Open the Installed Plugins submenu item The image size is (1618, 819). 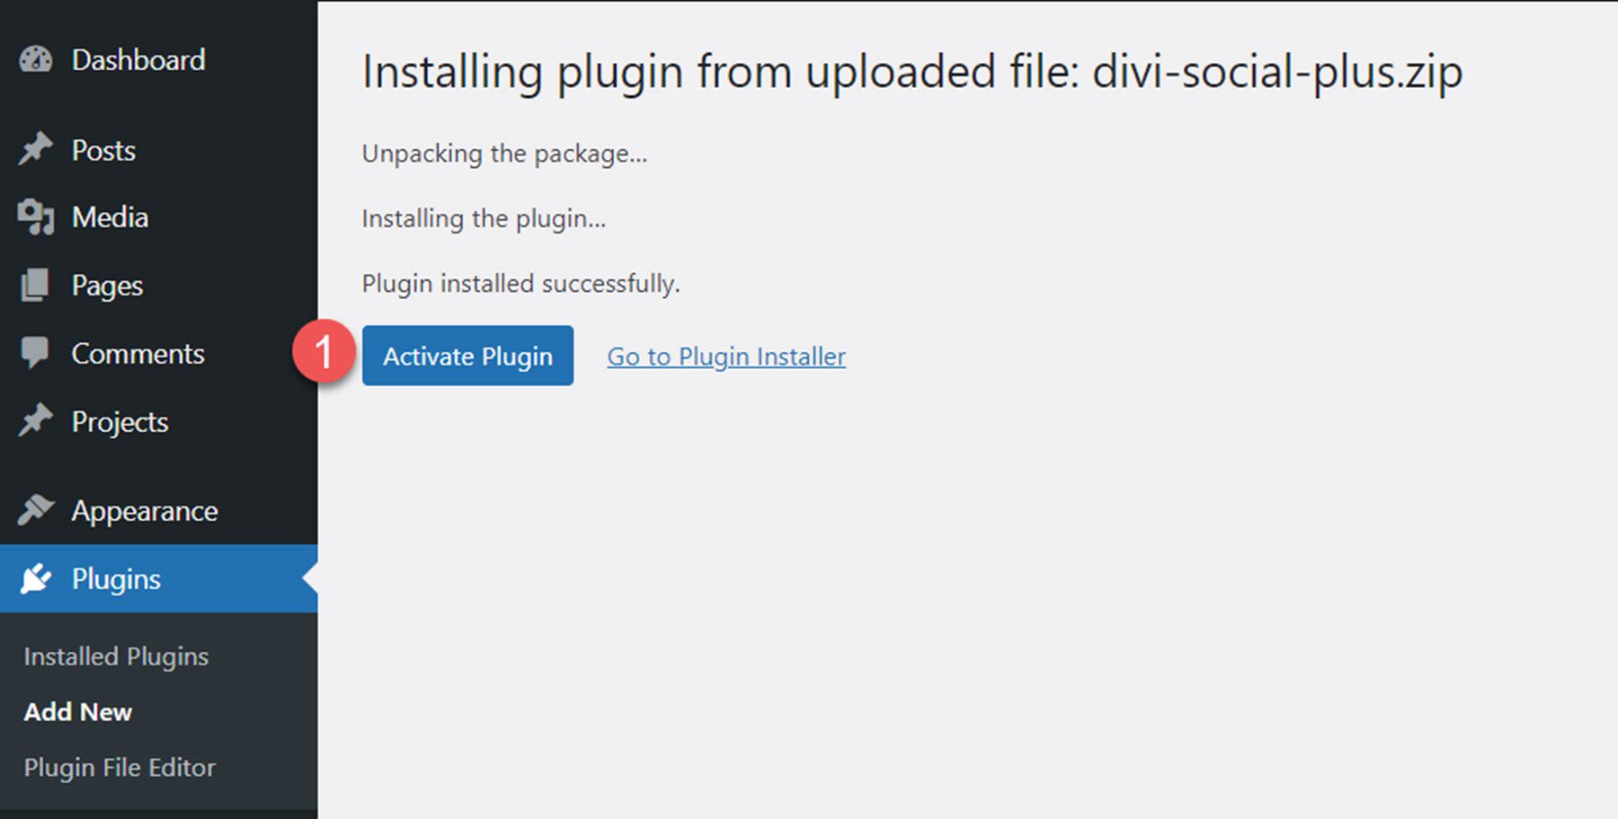tap(115, 656)
